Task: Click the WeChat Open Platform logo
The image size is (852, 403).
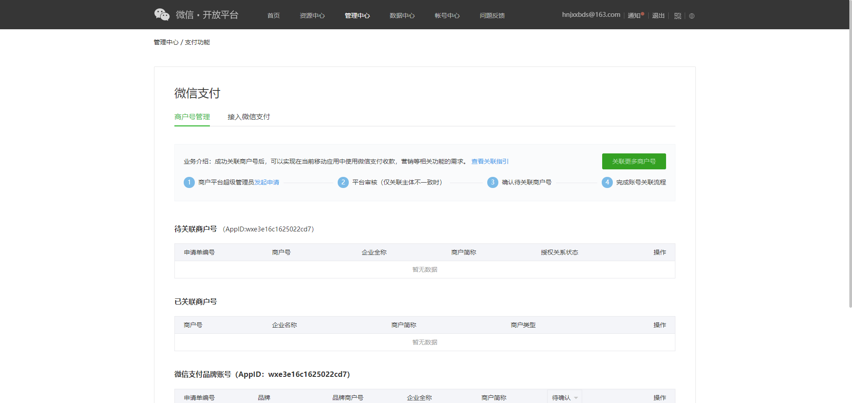Action: click(x=196, y=15)
